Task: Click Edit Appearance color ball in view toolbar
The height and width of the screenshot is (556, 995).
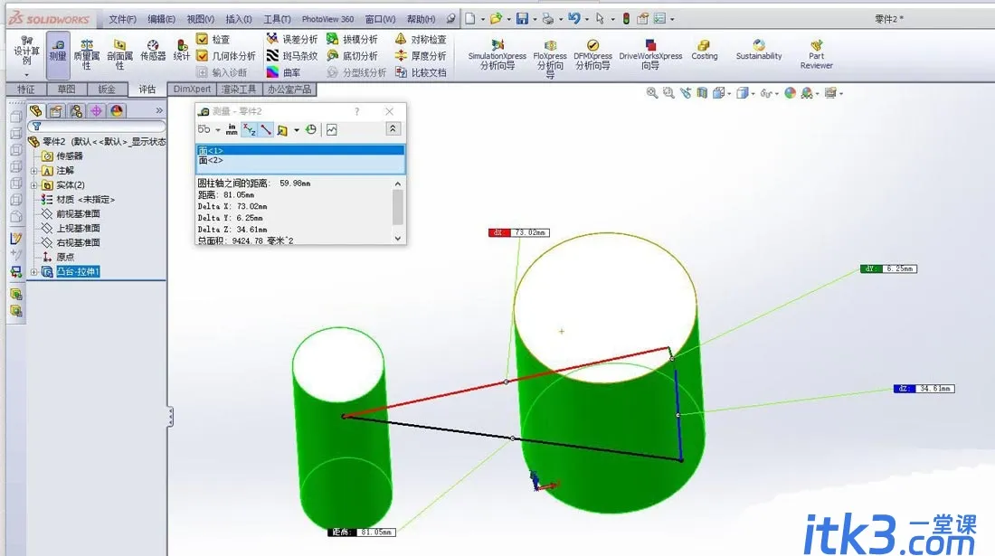Action: pos(790,93)
